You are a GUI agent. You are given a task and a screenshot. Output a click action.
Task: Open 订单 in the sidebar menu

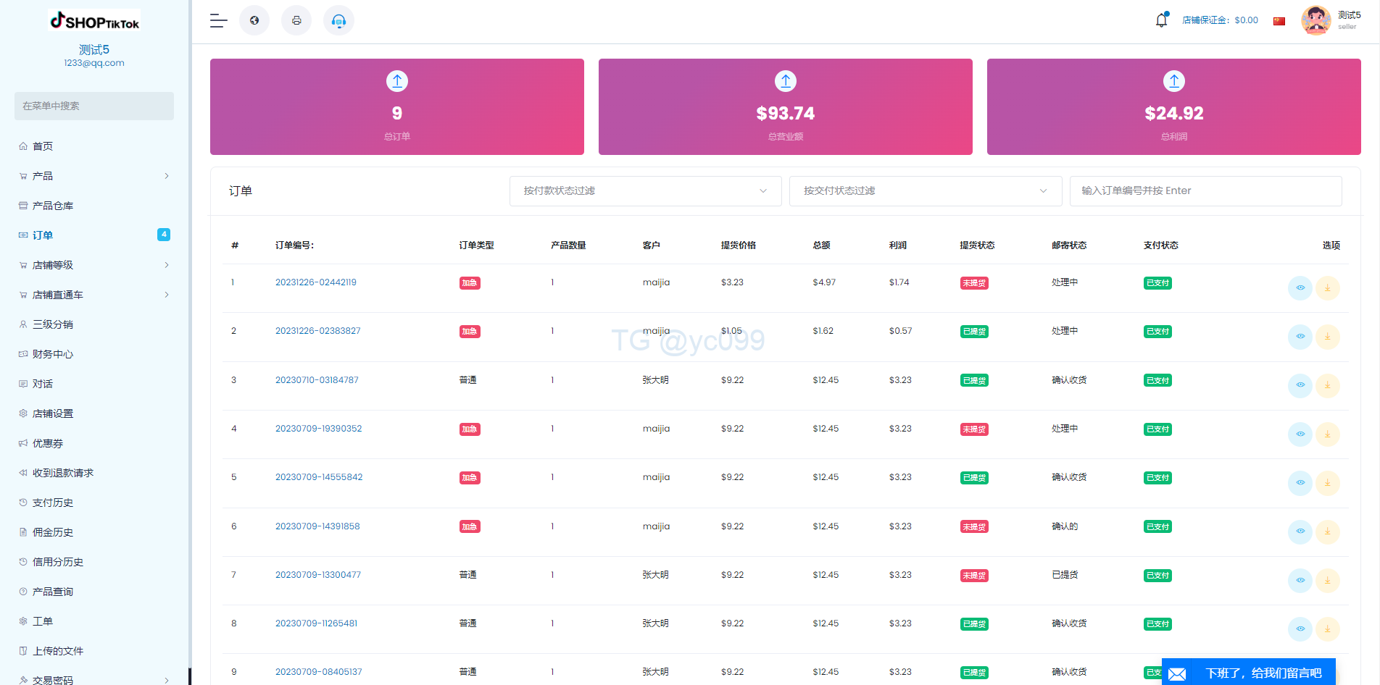42,235
